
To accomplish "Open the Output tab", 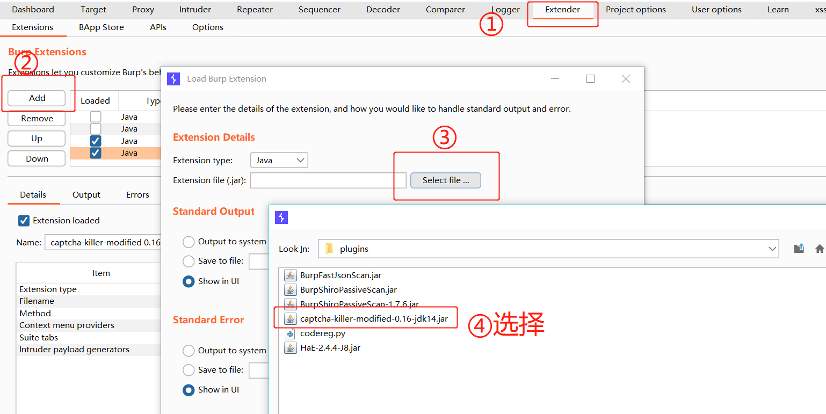I will coord(86,195).
